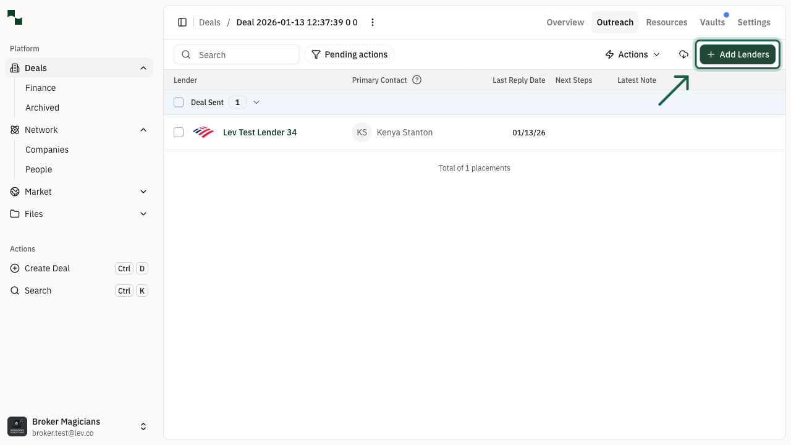Select all lenders in the Deal Sent group
The height and width of the screenshot is (445, 791).
click(x=179, y=102)
